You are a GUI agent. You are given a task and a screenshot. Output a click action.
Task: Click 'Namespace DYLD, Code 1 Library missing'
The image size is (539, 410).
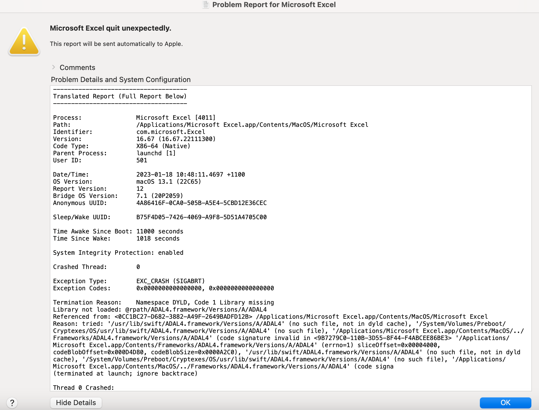click(x=205, y=302)
